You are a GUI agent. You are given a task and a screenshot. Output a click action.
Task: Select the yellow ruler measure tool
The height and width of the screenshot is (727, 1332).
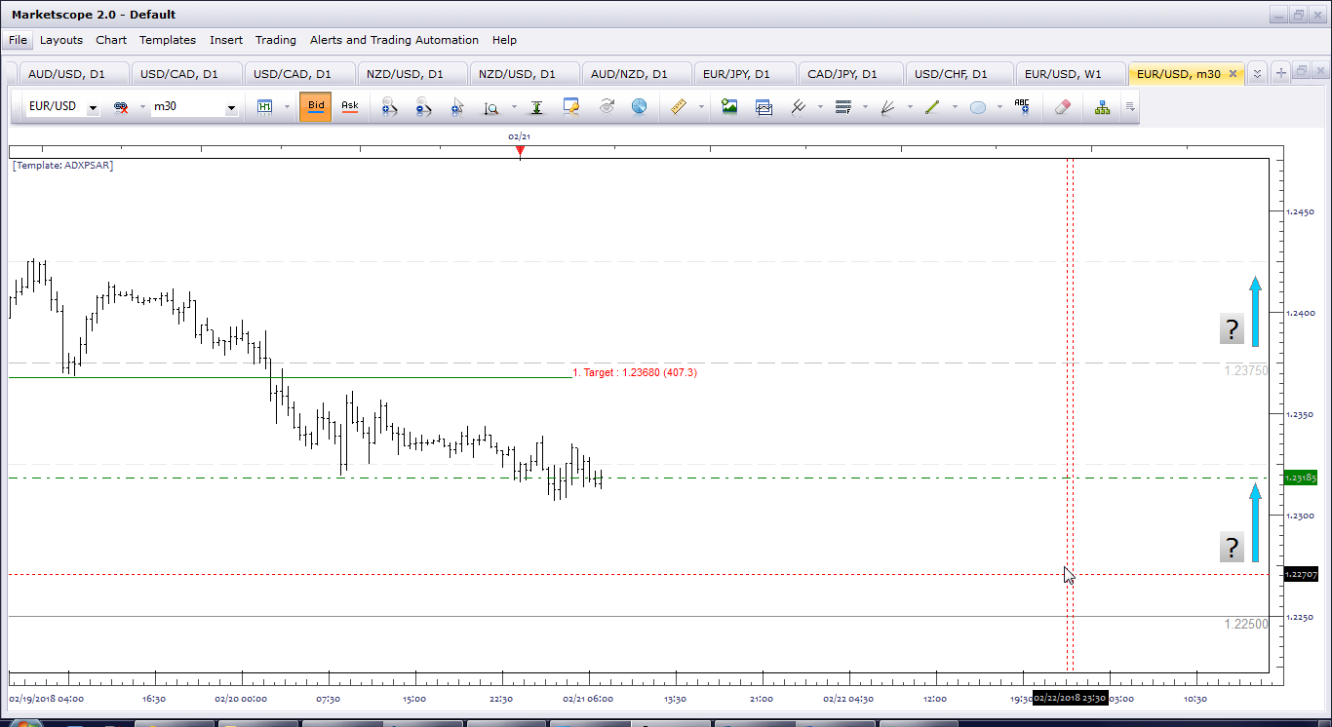click(x=680, y=107)
